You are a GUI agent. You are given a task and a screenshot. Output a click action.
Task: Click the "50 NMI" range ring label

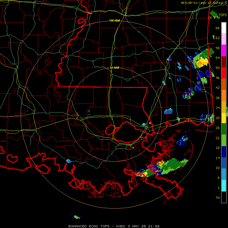115,68
